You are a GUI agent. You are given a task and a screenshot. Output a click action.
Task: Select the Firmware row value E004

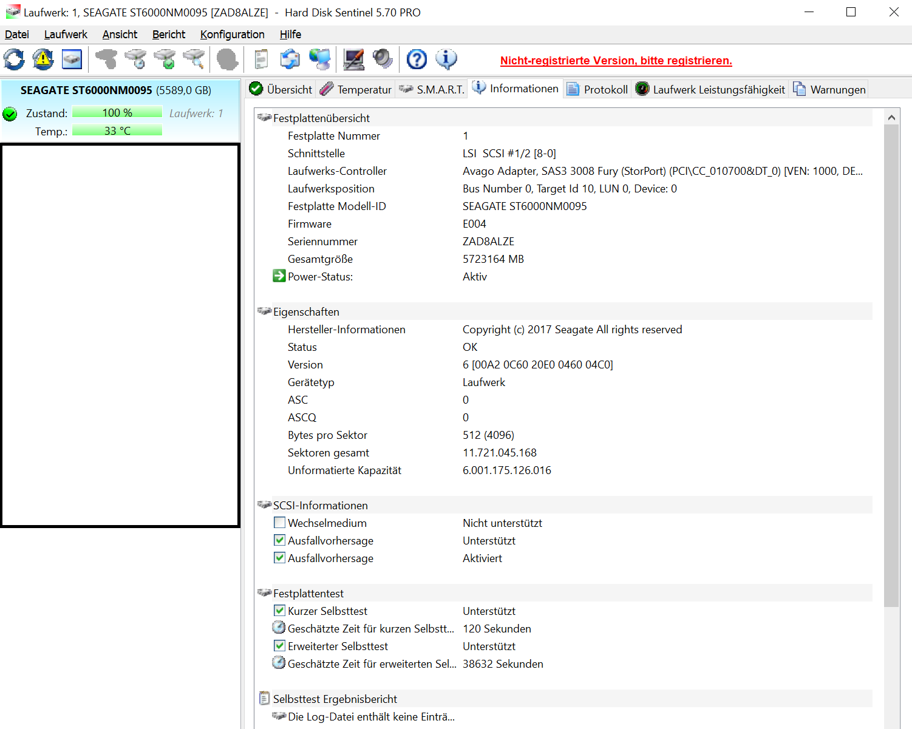(474, 224)
